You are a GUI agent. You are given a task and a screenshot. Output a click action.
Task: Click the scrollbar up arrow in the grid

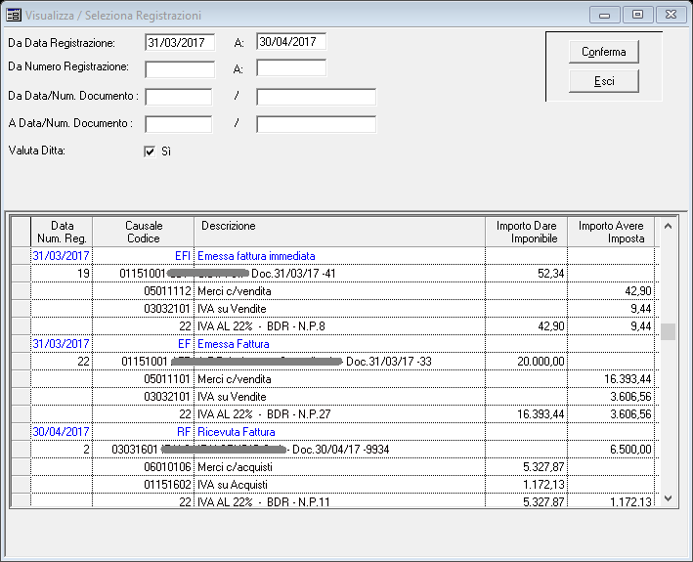click(x=669, y=226)
